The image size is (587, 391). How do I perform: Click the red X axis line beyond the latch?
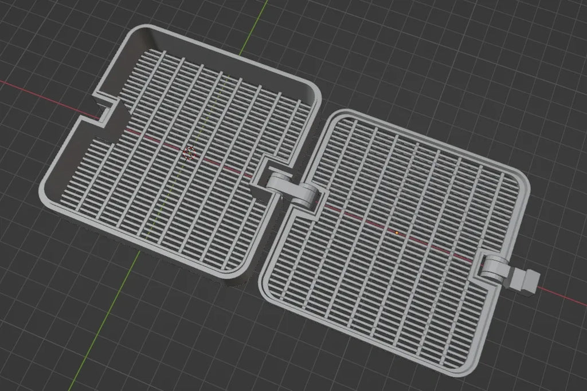(x=562, y=295)
